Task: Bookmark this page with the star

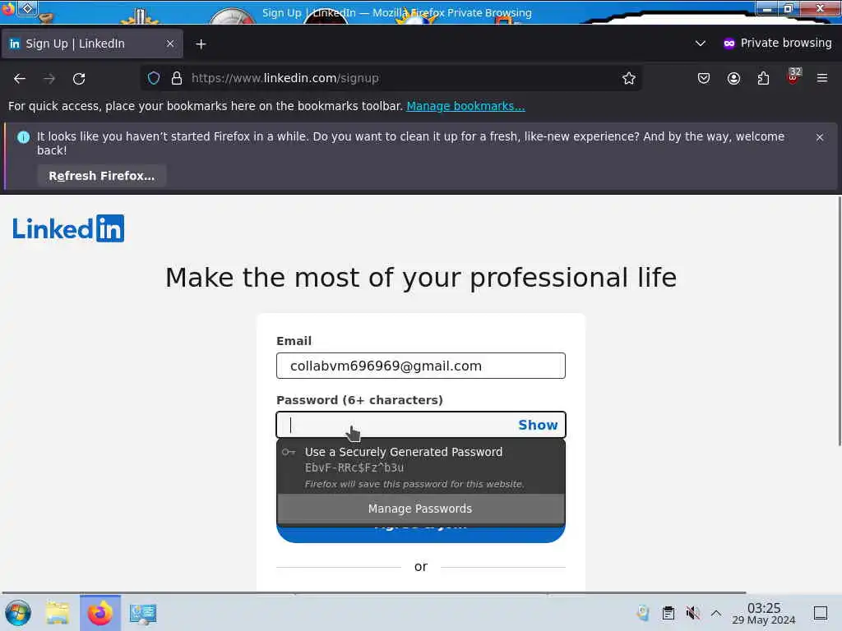Action: (x=629, y=78)
